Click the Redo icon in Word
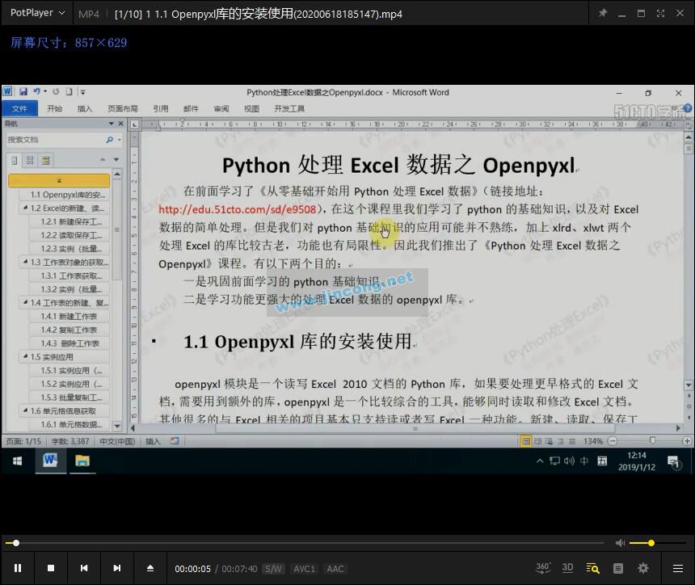 pyautogui.click(x=56, y=92)
